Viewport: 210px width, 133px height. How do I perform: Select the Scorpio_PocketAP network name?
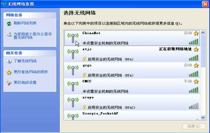click(x=100, y=114)
